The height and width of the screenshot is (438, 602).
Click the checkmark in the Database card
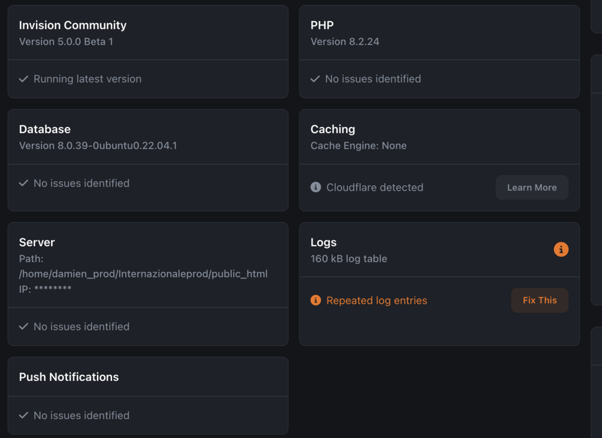(x=24, y=183)
